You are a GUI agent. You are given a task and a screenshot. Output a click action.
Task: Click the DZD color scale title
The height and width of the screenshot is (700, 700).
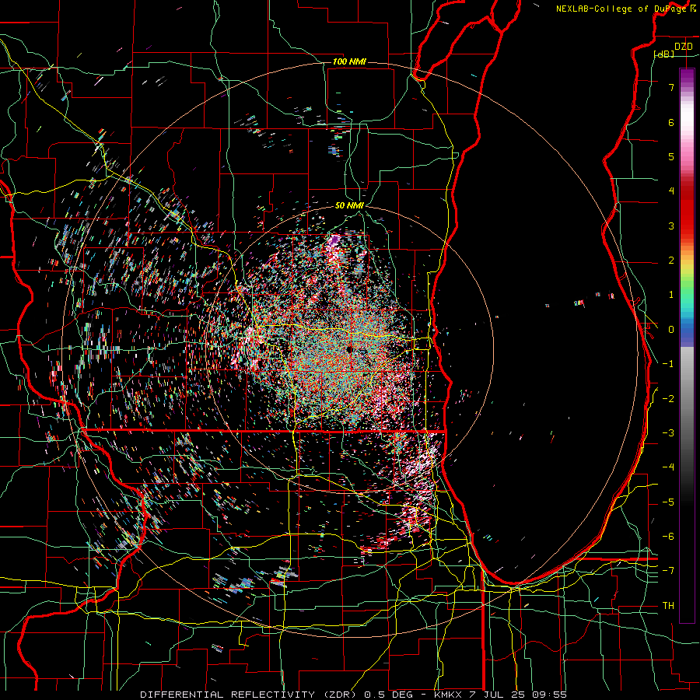[x=684, y=47]
